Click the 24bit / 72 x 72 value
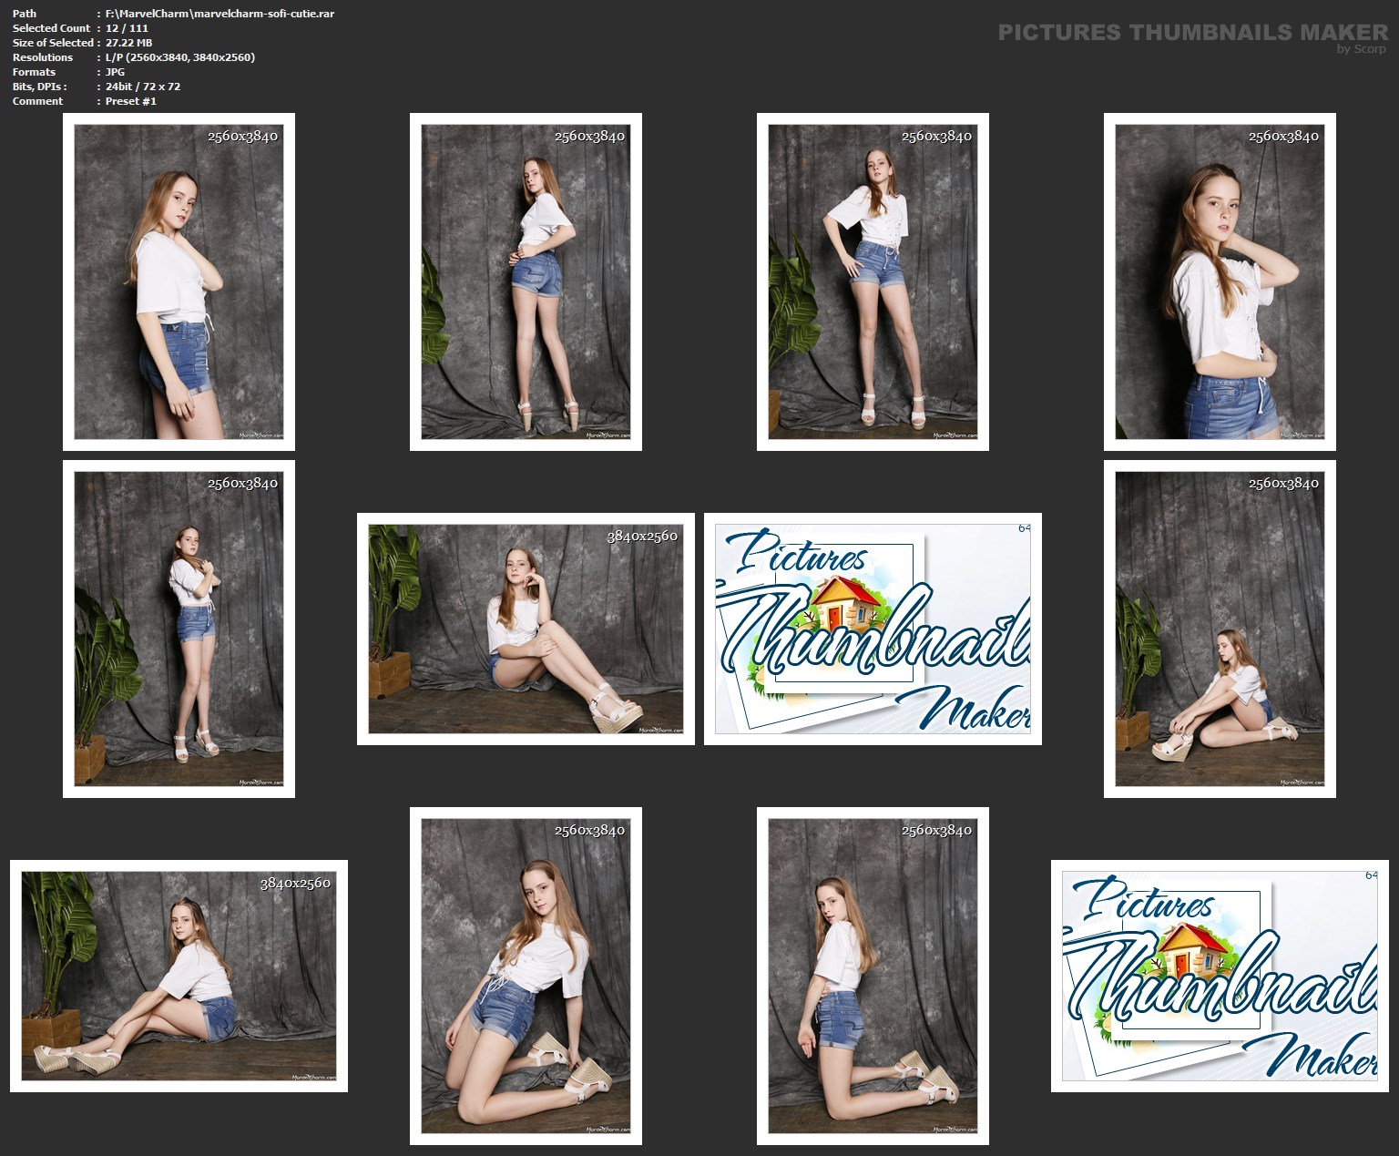The image size is (1399, 1156). tap(142, 87)
